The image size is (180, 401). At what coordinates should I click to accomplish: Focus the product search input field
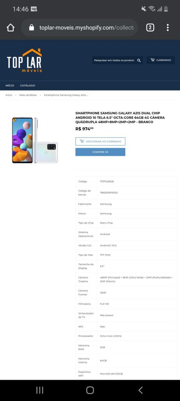pyautogui.click(x=114, y=60)
